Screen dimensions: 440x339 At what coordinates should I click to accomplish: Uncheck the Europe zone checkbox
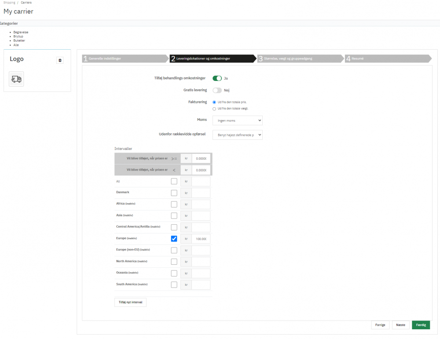(x=174, y=239)
